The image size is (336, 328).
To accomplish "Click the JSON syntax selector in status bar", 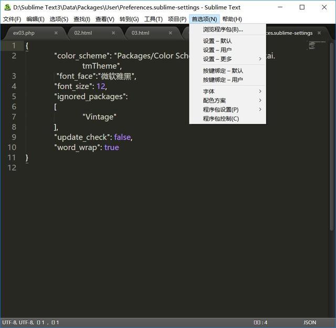I will click(310, 322).
